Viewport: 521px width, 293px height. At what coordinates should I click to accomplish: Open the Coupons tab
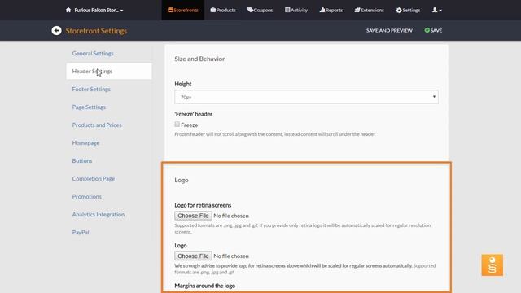[260, 10]
